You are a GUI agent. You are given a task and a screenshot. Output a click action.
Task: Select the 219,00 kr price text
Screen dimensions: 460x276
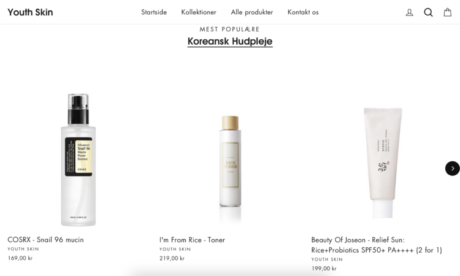pos(172,258)
